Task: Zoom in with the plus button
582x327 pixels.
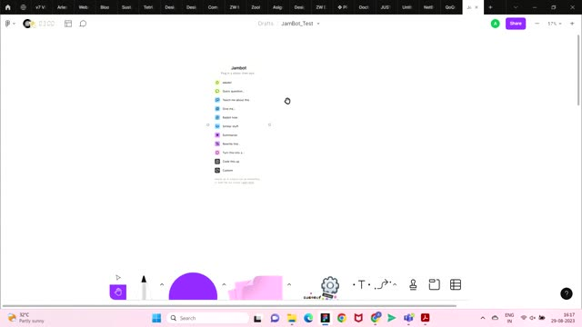Action: point(572,24)
